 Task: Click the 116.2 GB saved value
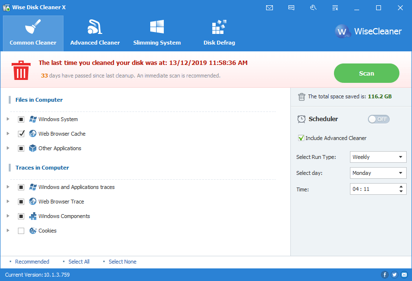[380, 96]
